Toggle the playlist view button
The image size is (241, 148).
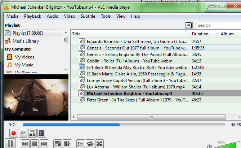coord(81,144)
